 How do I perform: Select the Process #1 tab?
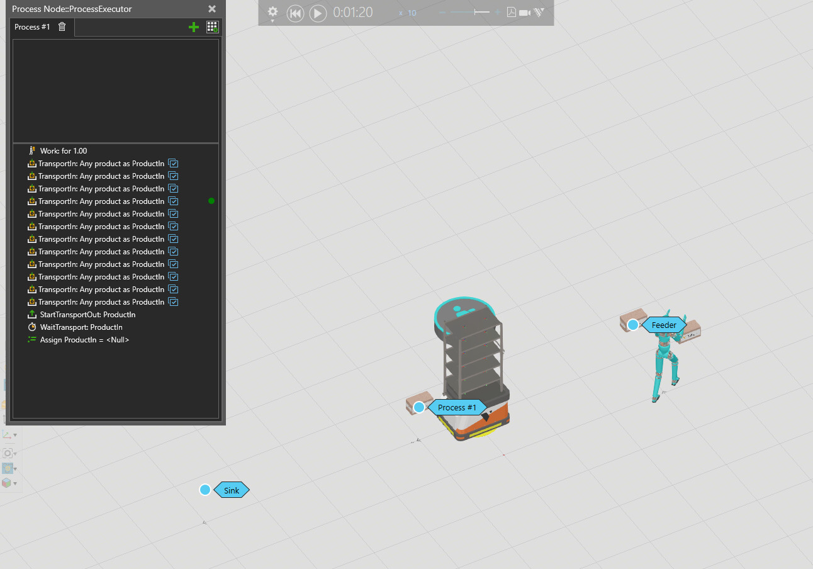[x=32, y=27]
